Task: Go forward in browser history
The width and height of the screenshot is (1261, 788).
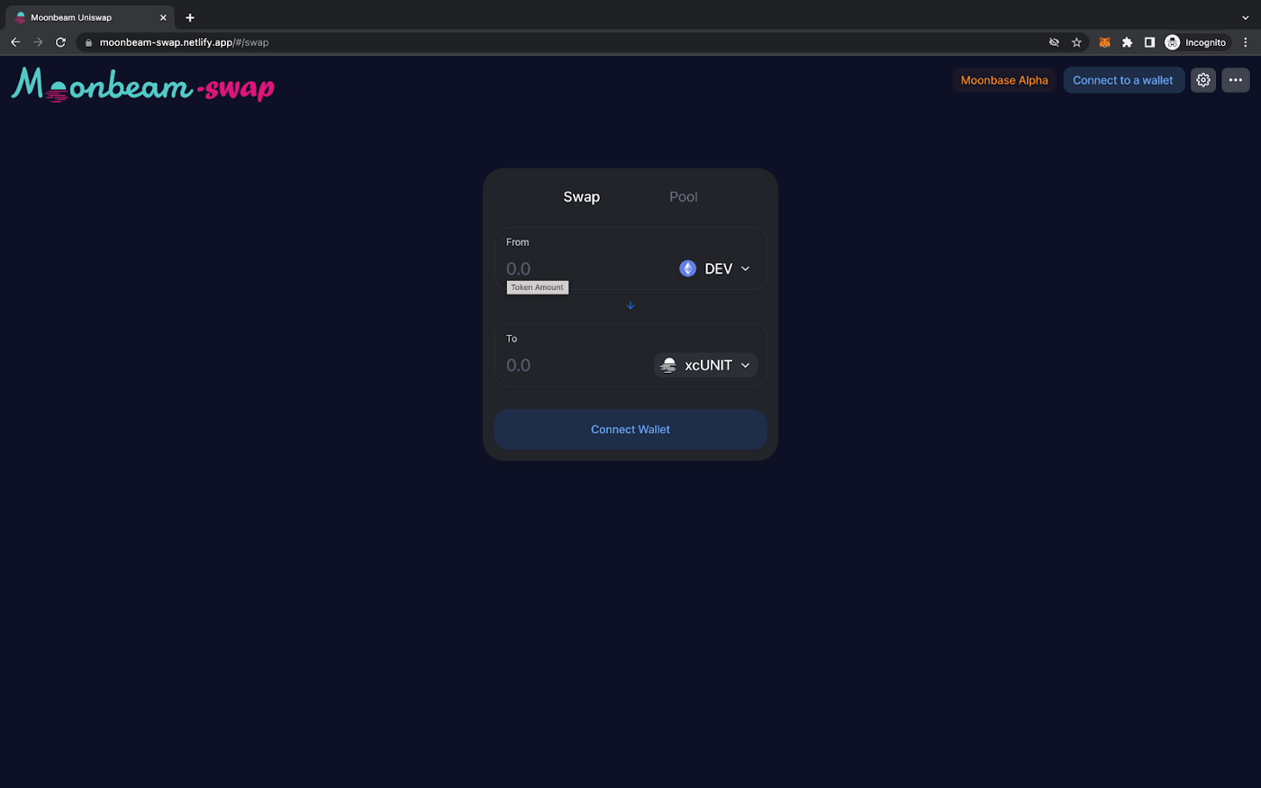Action: pyautogui.click(x=38, y=42)
